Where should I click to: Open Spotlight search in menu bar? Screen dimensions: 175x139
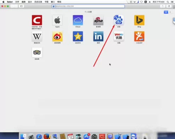(x=168, y=2)
